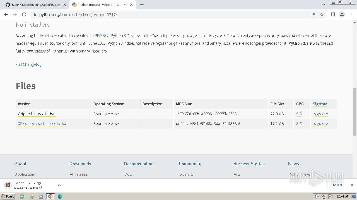Viewport: 357px width, 200px height.
Task: Open SIG for Gzipped tarball row
Action: [x=299, y=114]
